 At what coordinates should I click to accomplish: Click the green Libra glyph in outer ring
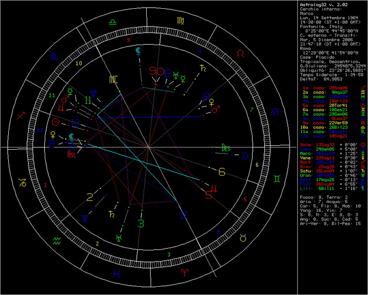113,22
